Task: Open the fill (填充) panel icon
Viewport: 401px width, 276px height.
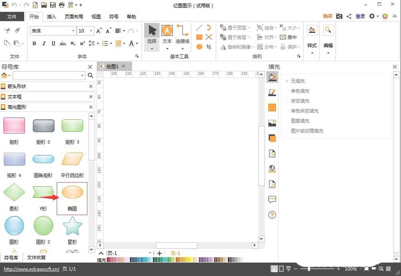Action: point(272,77)
